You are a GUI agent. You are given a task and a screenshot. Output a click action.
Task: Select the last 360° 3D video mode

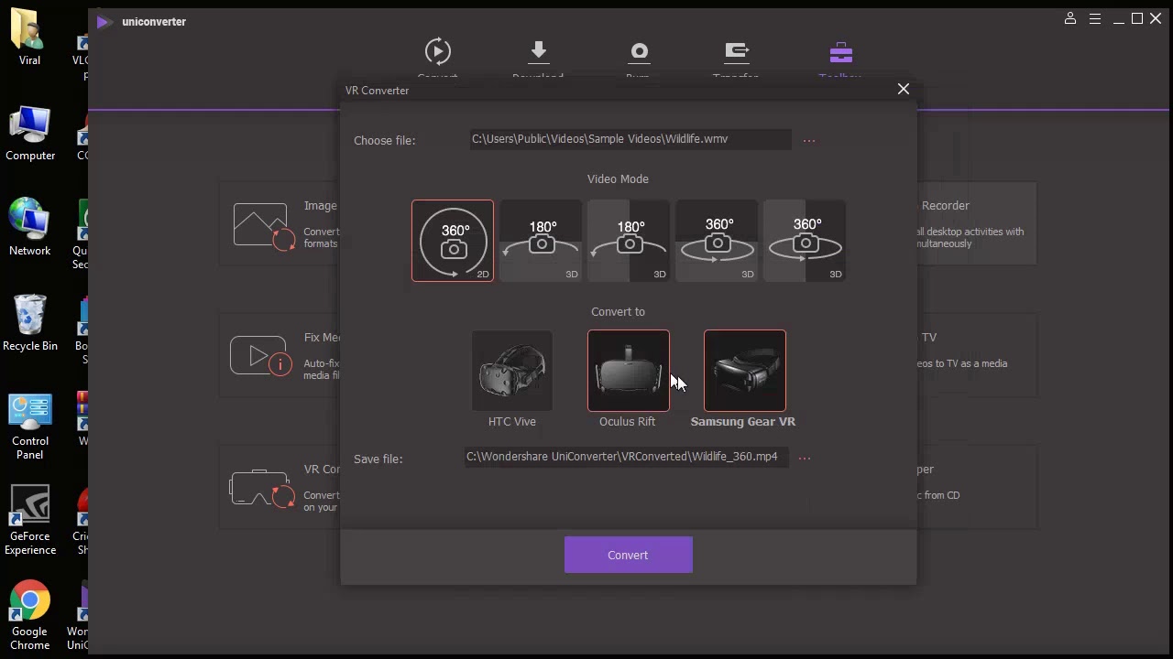tap(805, 241)
